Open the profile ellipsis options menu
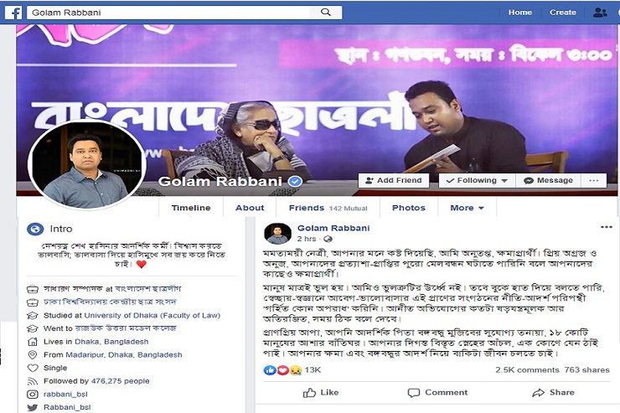The width and height of the screenshot is (620, 413). pos(593,181)
